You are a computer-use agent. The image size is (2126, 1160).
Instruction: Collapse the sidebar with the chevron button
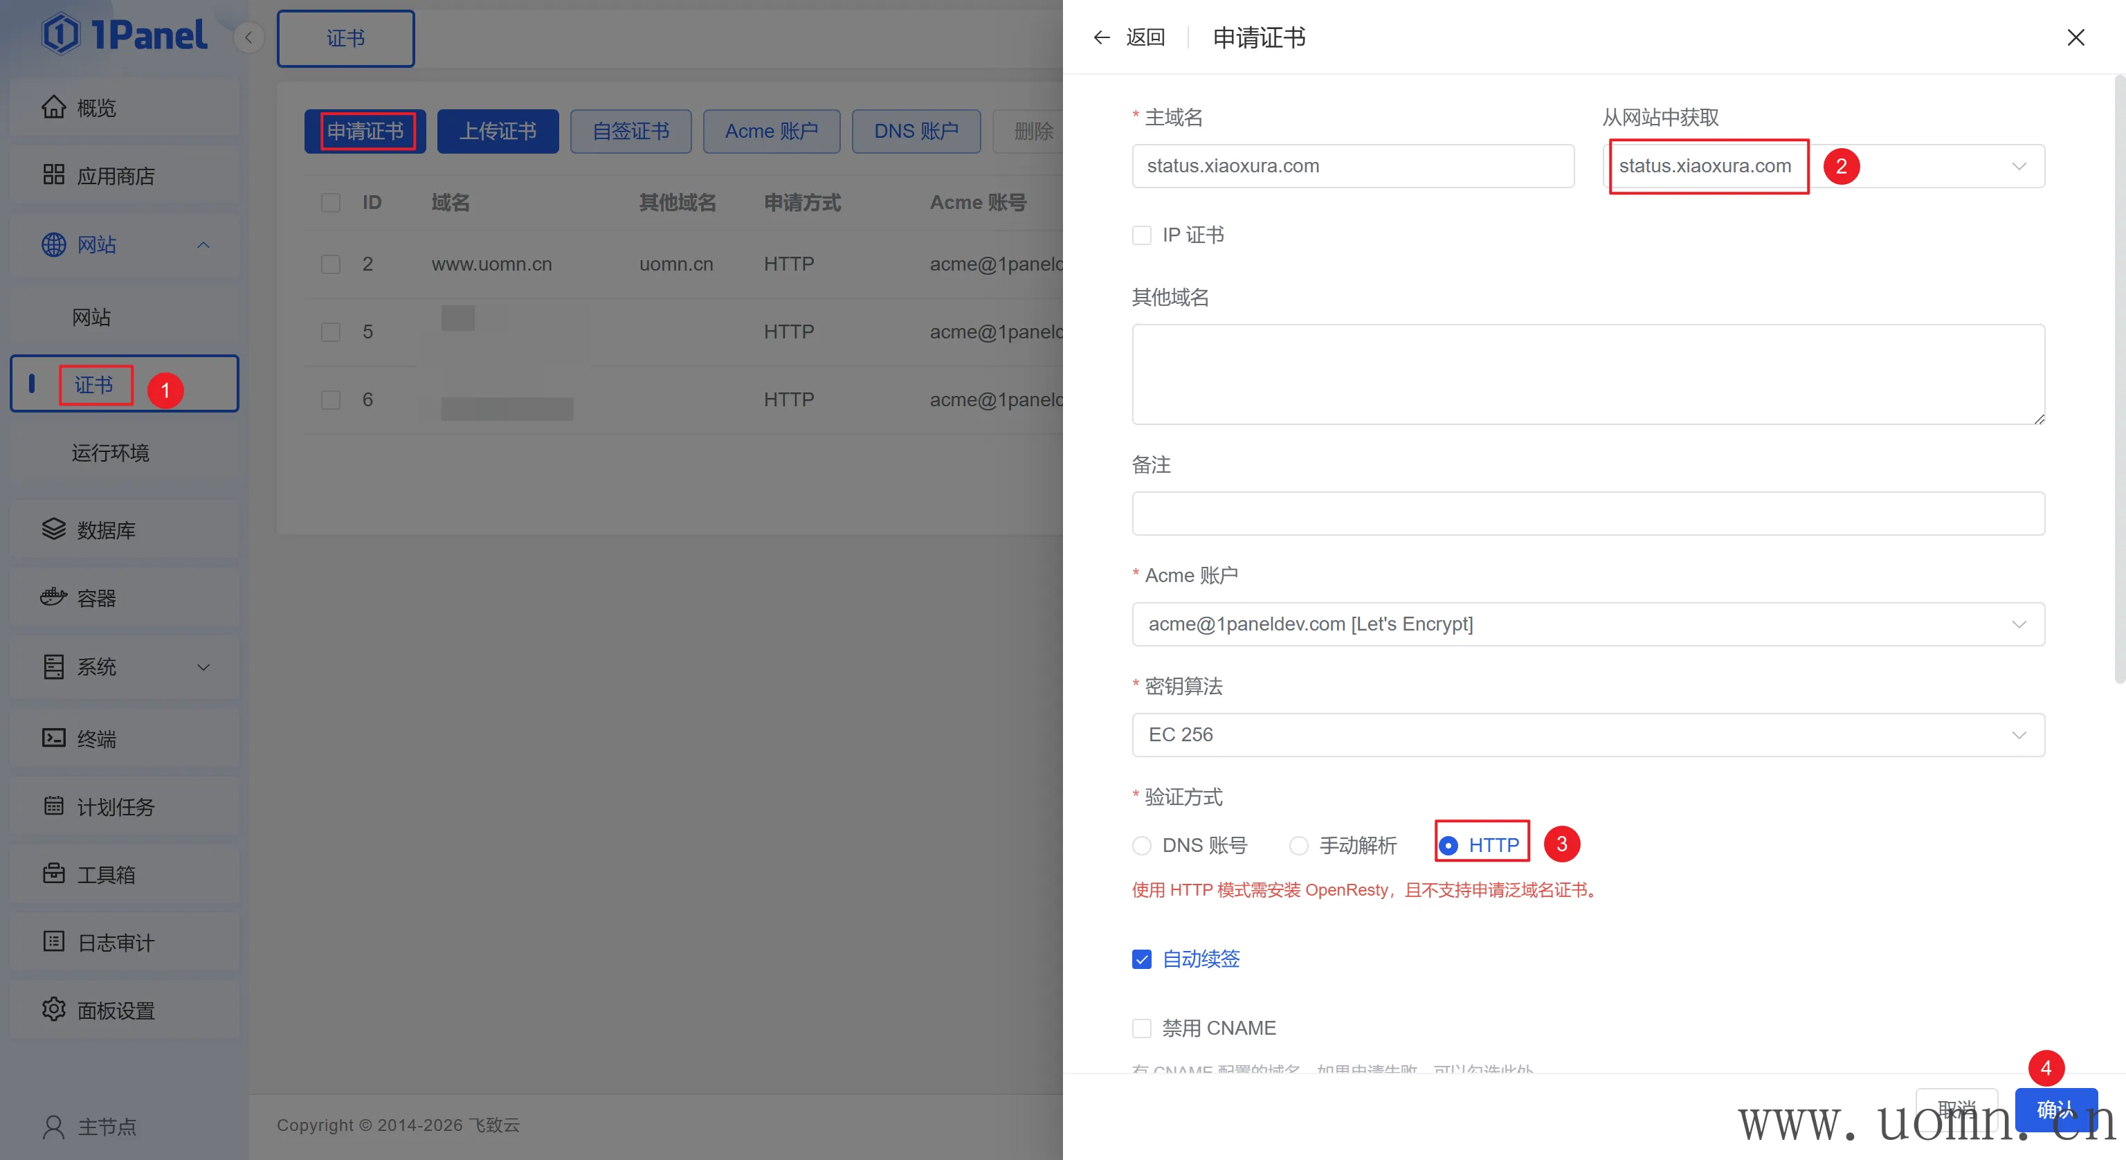tap(248, 37)
